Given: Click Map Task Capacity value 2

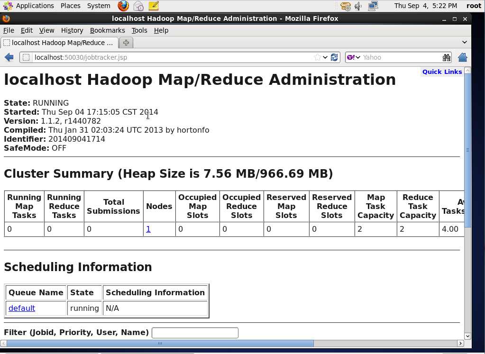Looking at the screenshot, I should point(360,229).
